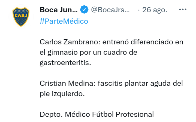Screen dimensions: 196x122
Task: Click the 26 ago. timestamp
Action: tap(155, 10)
